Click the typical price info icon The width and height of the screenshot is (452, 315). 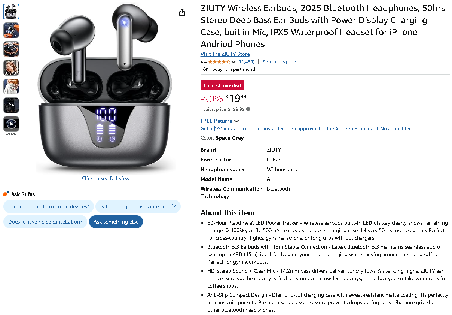point(248,109)
